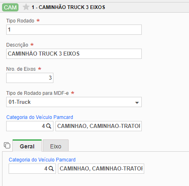Open upper Categoria do Veículo Pamcard link
This screenshot has height=186, width=189.
tap(40, 117)
